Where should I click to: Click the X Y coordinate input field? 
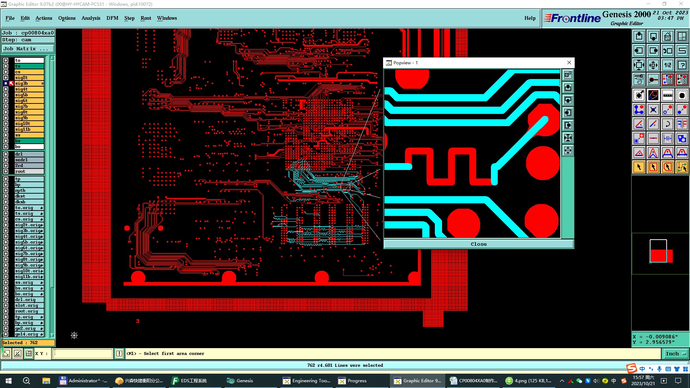coord(83,354)
